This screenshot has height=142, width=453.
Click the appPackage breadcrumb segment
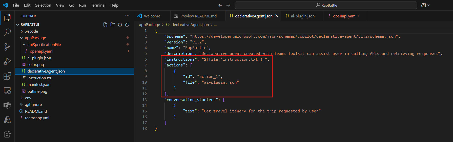pyautogui.click(x=150, y=25)
